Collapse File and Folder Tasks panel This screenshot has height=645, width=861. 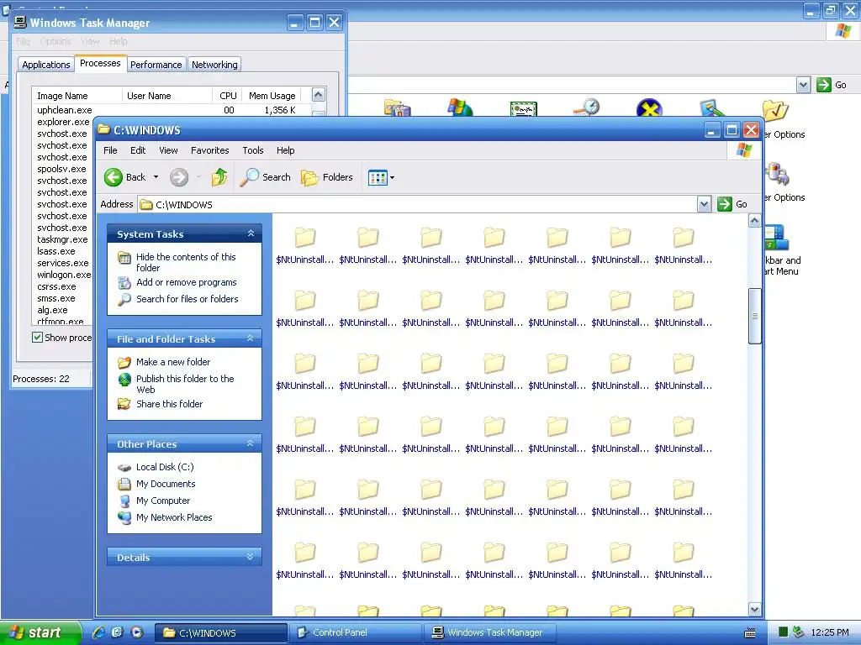click(x=251, y=338)
